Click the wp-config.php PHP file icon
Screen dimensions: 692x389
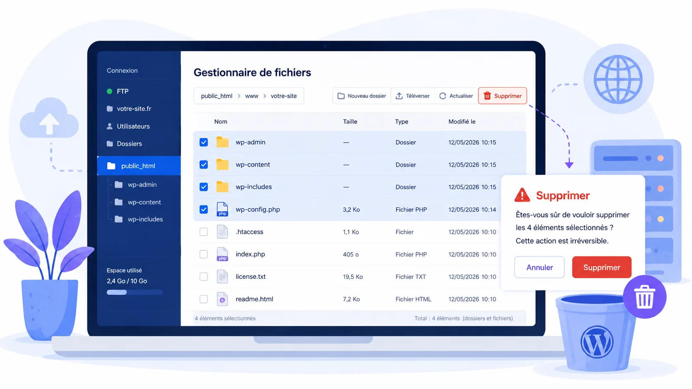click(222, 209)
